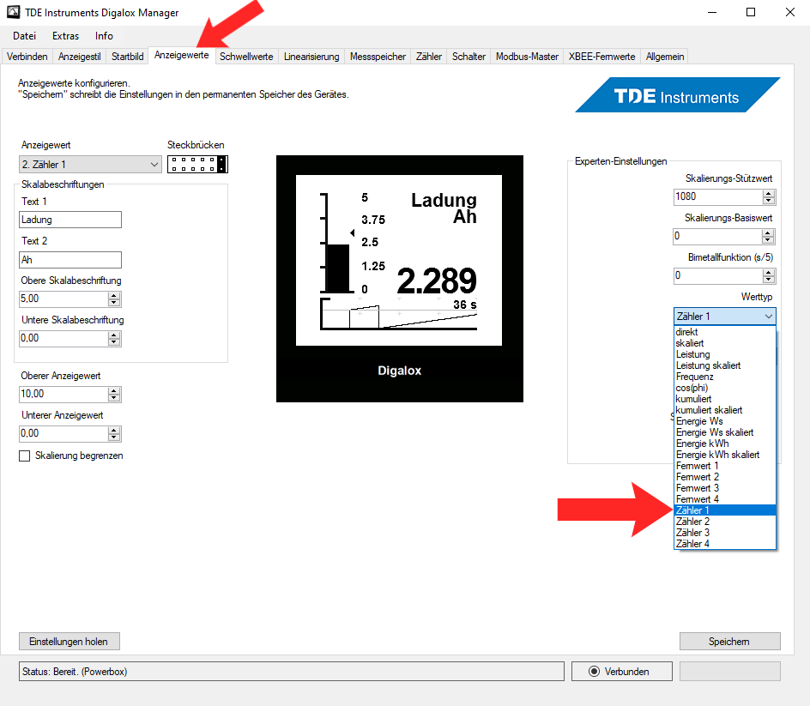Select 'kumuliert skaliert' in Werttyp list

(725, 410)
